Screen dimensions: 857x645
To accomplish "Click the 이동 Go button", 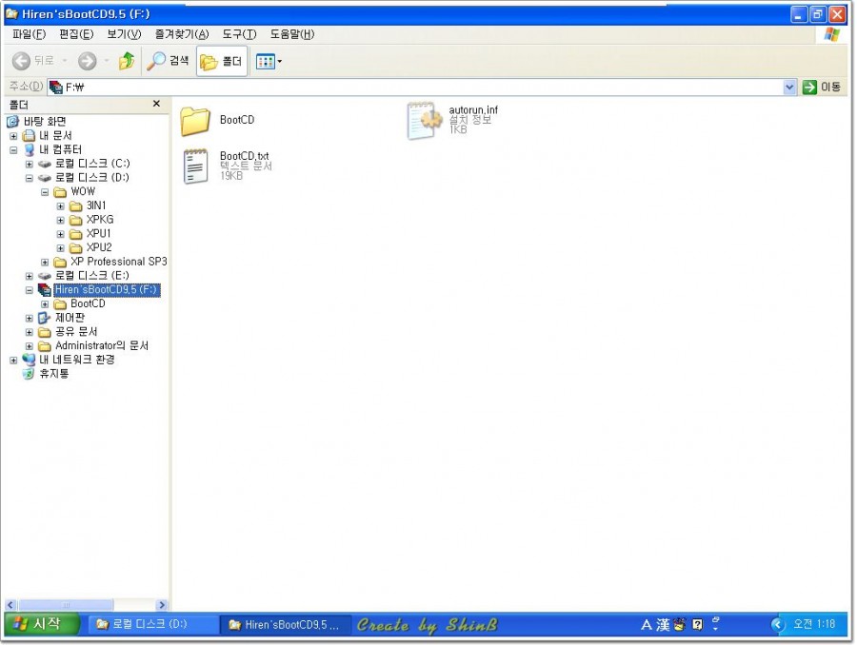I will (822, 87).
